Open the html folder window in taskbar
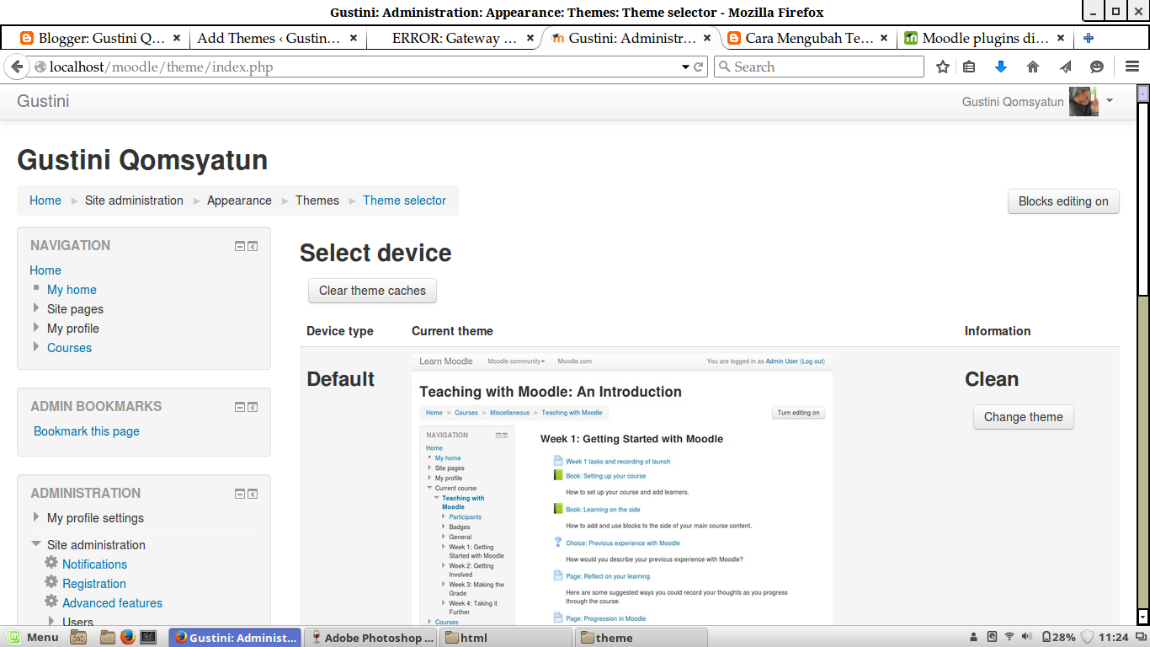The image size is (1150, 647). coord(508,638)
